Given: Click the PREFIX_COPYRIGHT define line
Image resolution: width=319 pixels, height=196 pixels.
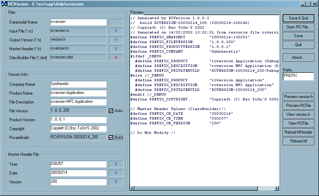Looking at the screenshot, I should tap(204, 99).
